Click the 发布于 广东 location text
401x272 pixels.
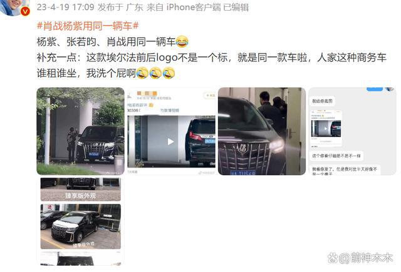click(x=120, y=7)
